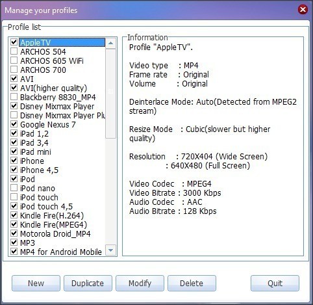The image size is (313, 305).
Task: Select the ARCHOS 700 profile name
Action: 43,70
